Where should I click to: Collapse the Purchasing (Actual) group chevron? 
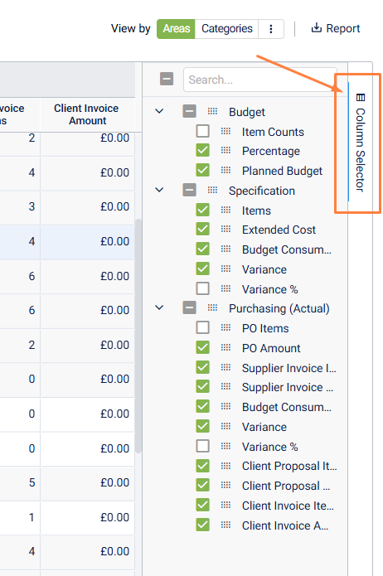click(159, 307)
